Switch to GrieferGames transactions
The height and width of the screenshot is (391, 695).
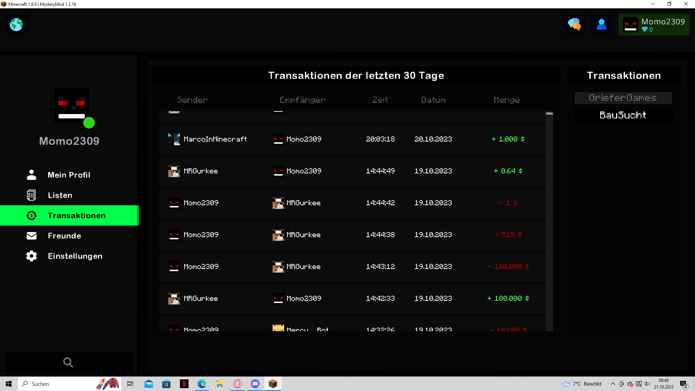click(x=623, y=98)
